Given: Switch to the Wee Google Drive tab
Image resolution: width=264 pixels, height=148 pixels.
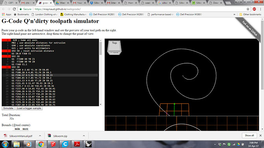Looking at the screenshot, I should pos(62,3).
